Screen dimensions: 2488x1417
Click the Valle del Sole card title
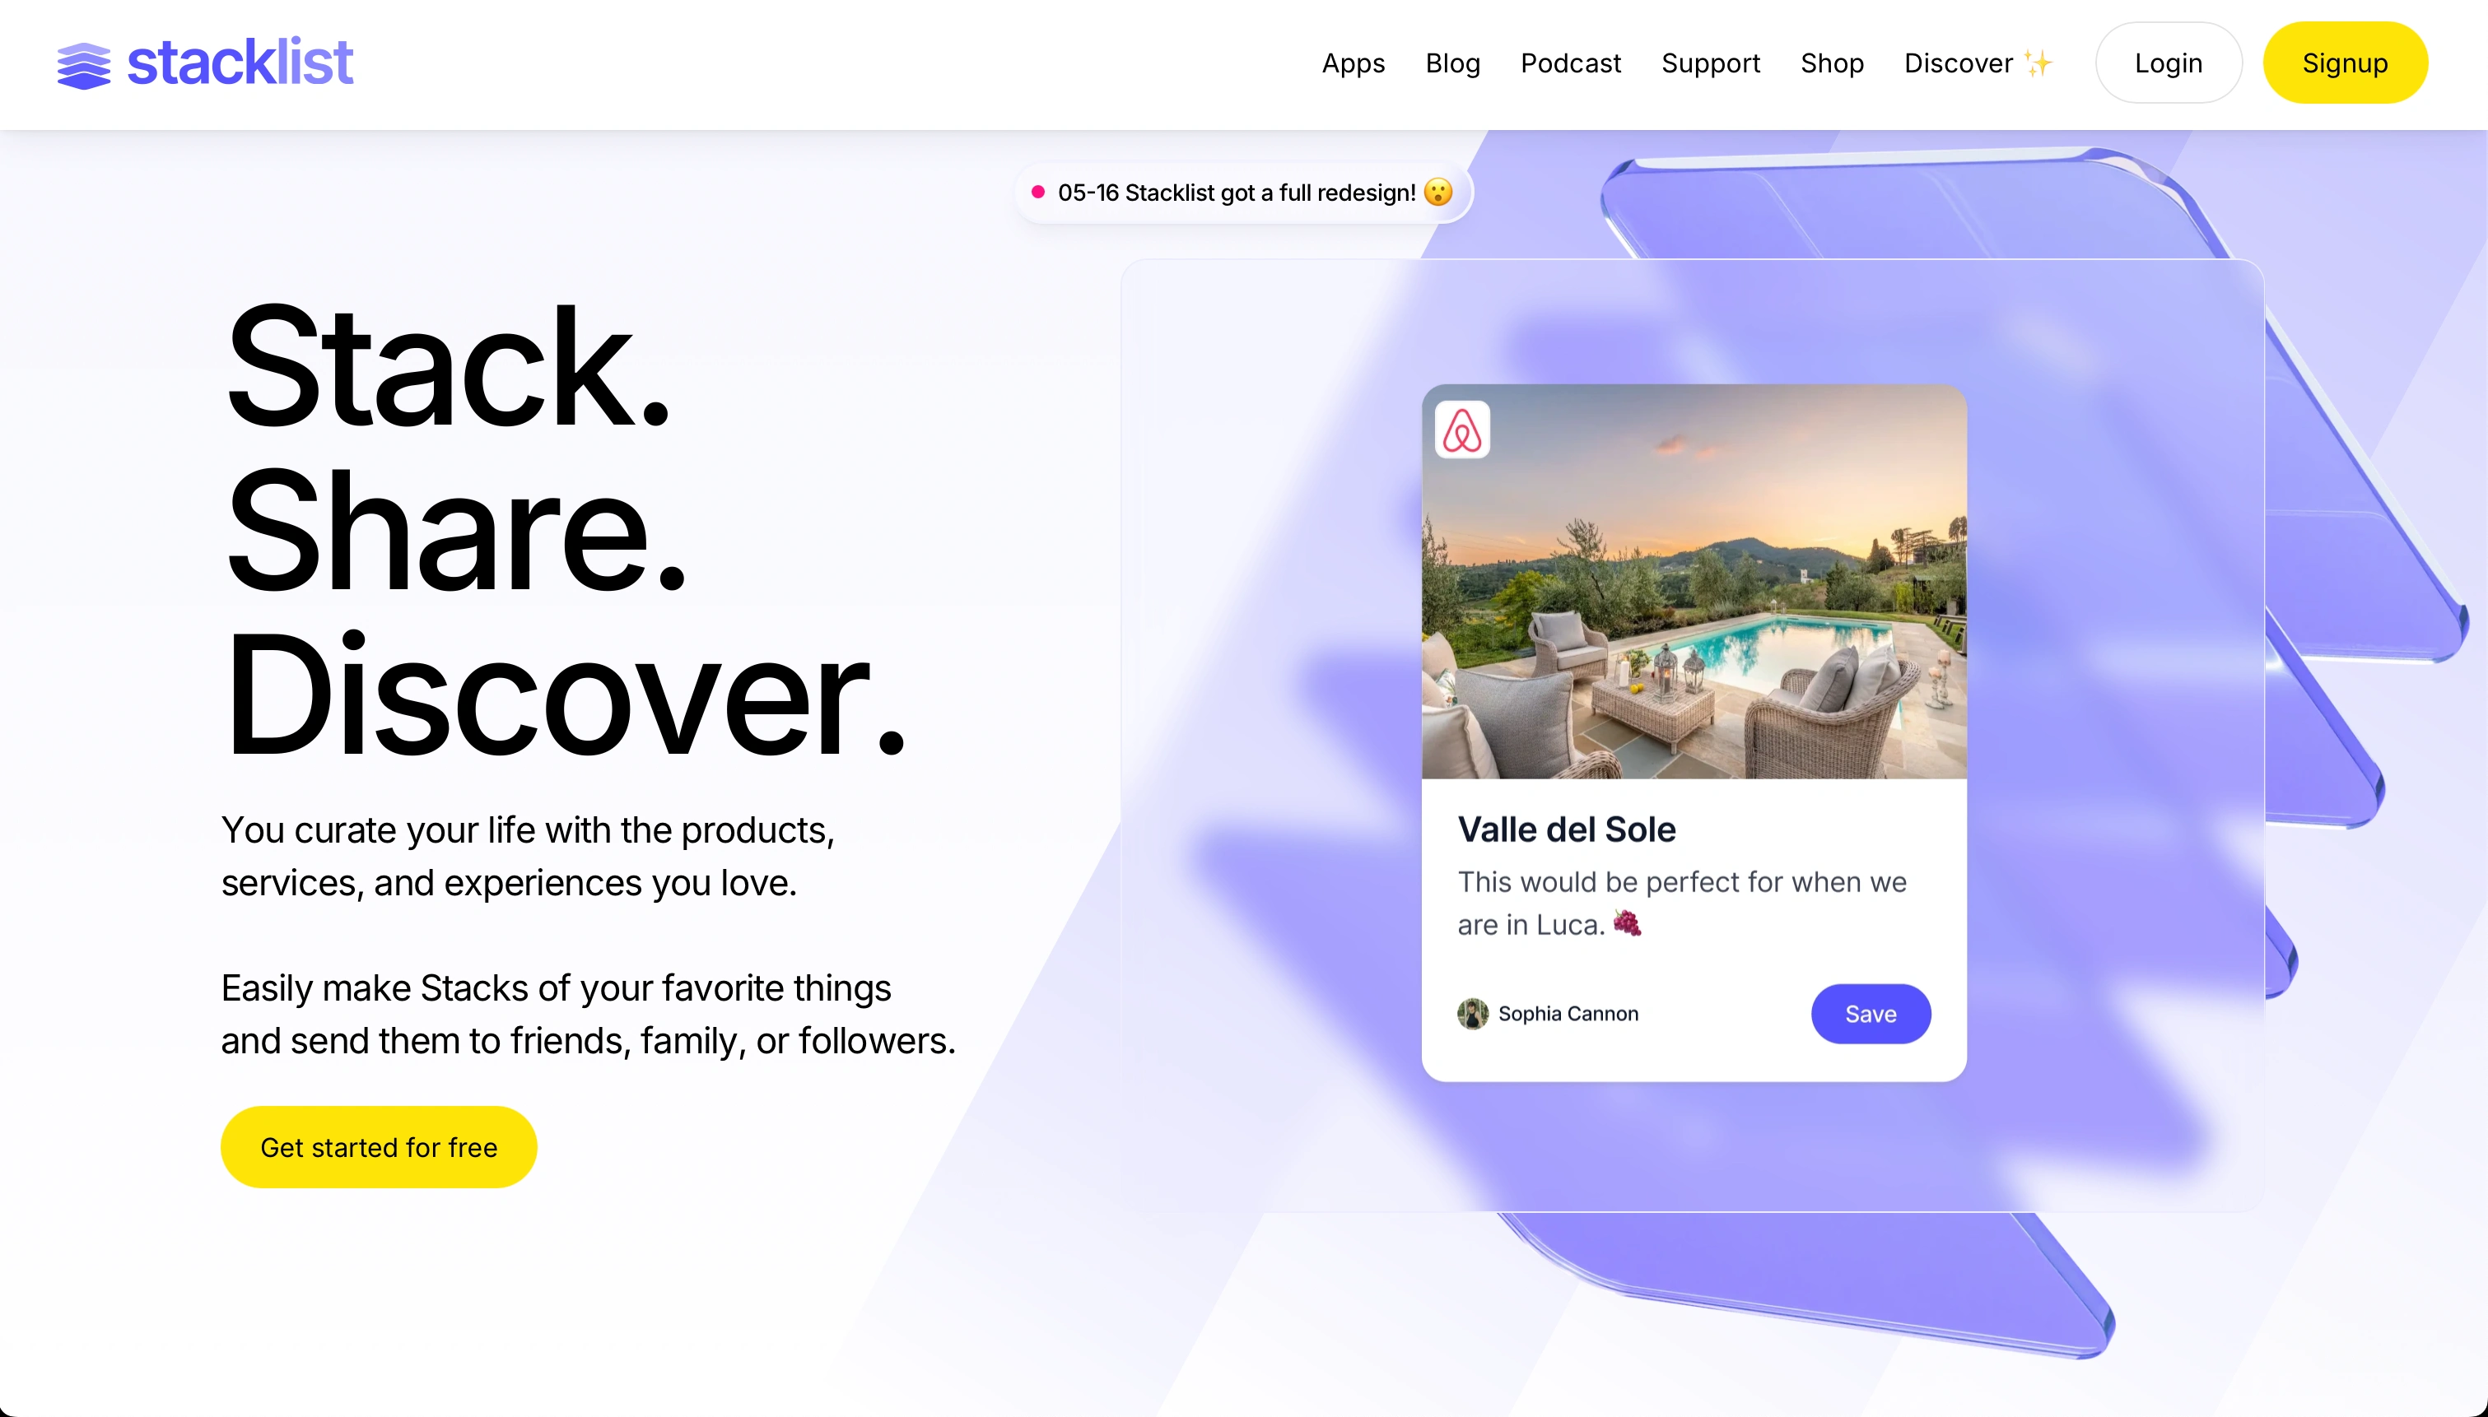pyautogui.click(x=1566, y=829)
